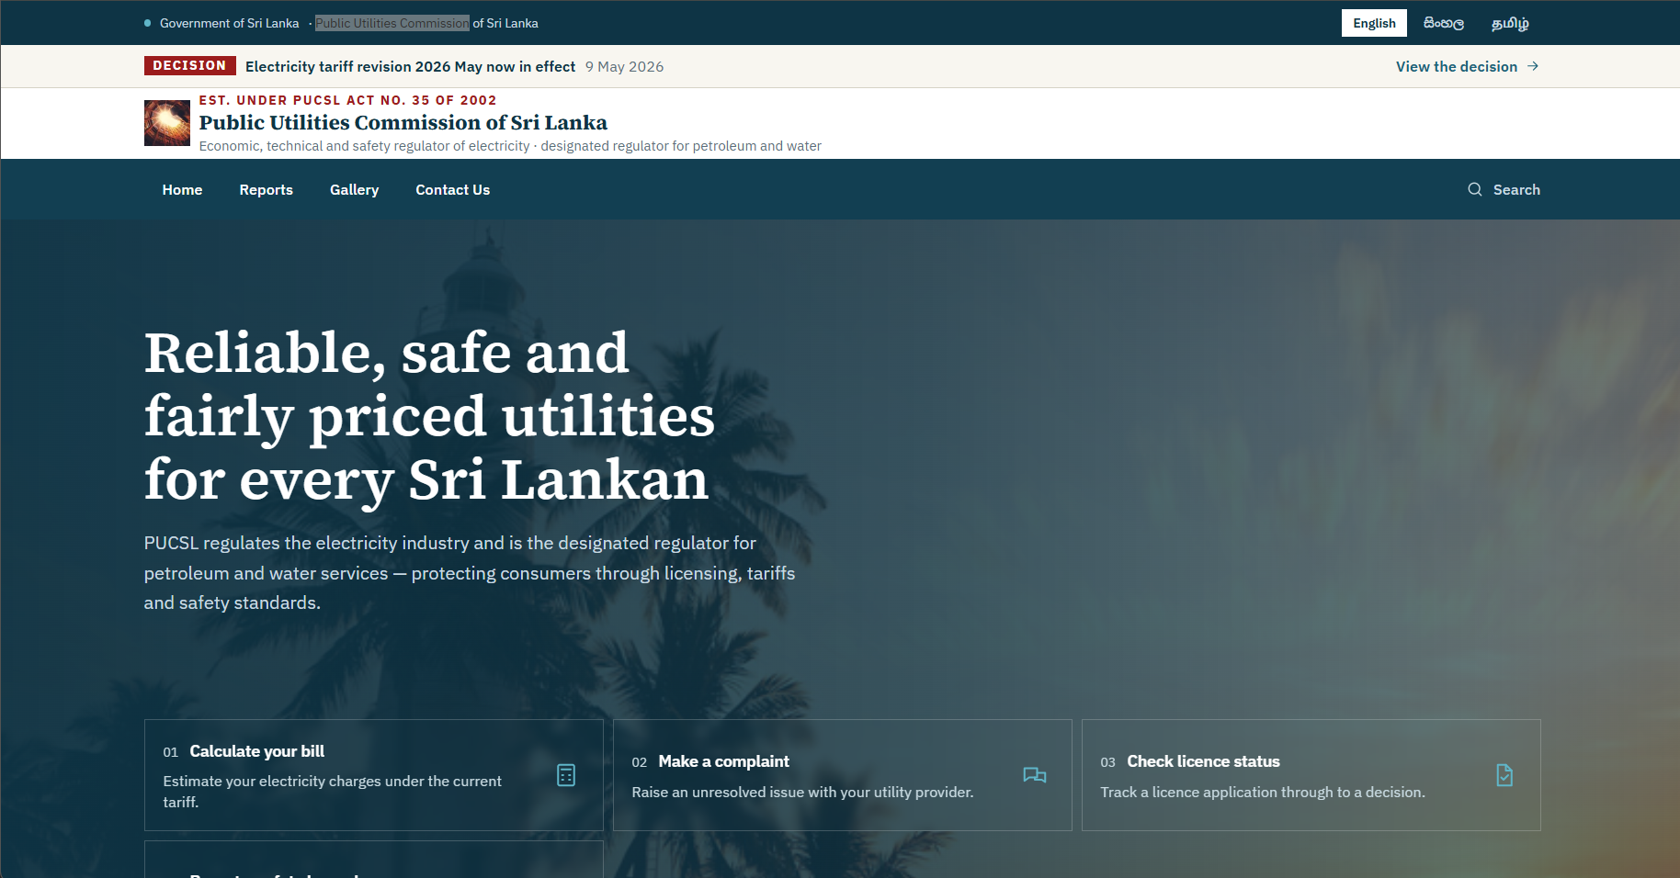Click the calculator icon on Calculate your bill
The image size is (1680, 878).
point(566,775)
